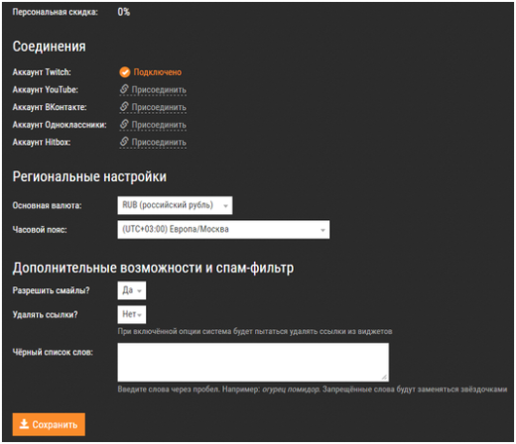The height and width of the screenshot is (444, 516).
Task: Click Присоединить link for Одноклассники account
Action: coord(159,125)
